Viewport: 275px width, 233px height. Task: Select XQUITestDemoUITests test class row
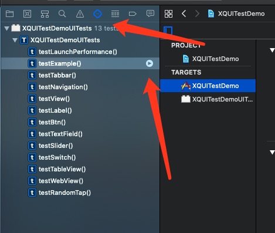(x=80, y=40)
